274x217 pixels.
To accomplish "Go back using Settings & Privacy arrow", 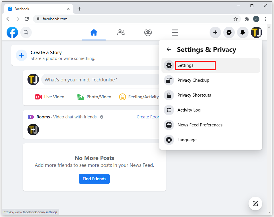I will (169, 50).
